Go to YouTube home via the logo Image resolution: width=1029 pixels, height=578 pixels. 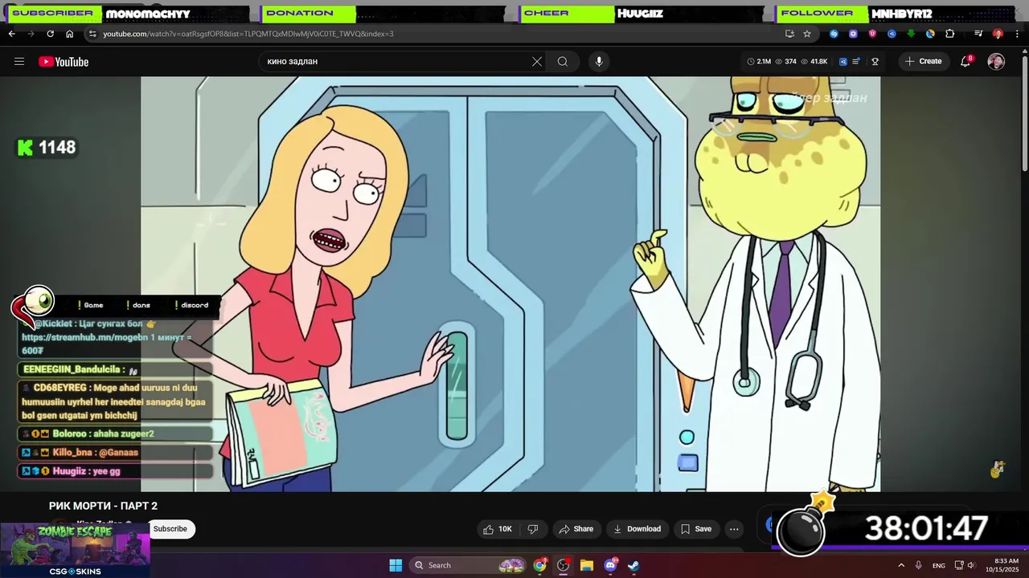(x=64, y=62)
